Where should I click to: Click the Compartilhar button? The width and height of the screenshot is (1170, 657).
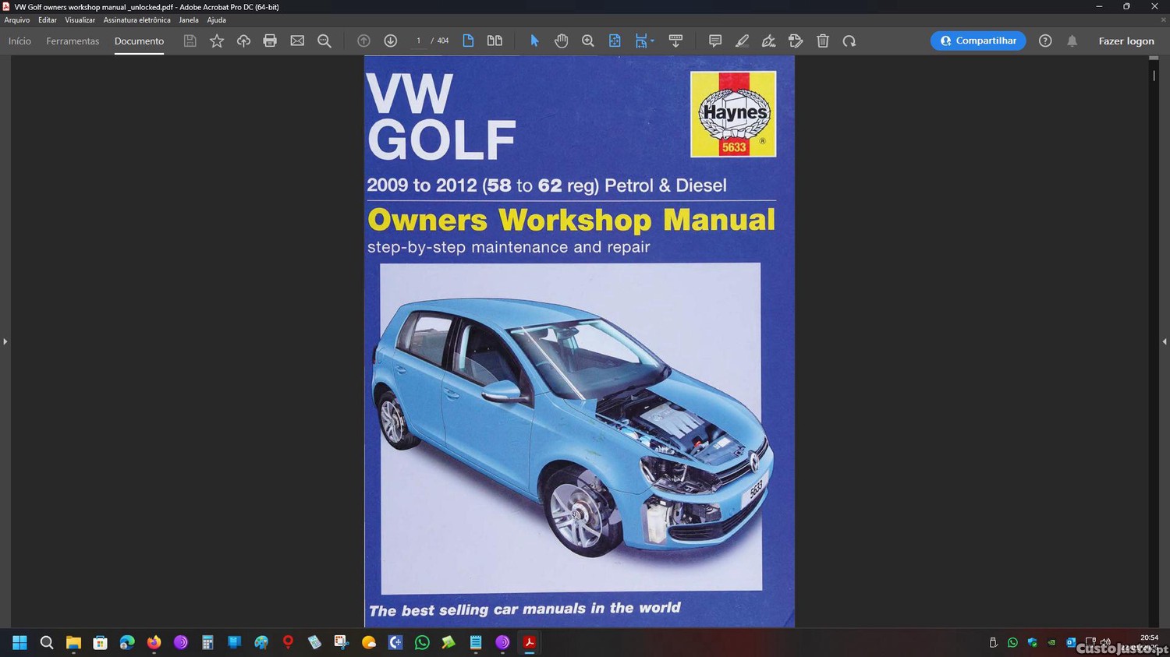977,41
